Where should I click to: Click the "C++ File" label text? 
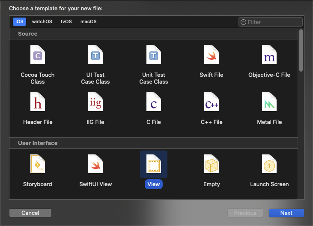pyautogui.click(x=212, y=122)
